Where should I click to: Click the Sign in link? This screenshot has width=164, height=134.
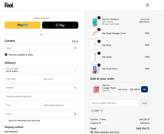click(x=75, y=41)
